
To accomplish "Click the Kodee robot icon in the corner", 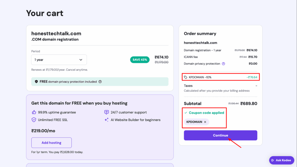I will [273, 160].
